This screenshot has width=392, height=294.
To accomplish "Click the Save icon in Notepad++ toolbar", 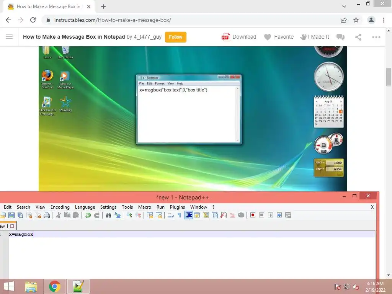I will pos(11,215).
